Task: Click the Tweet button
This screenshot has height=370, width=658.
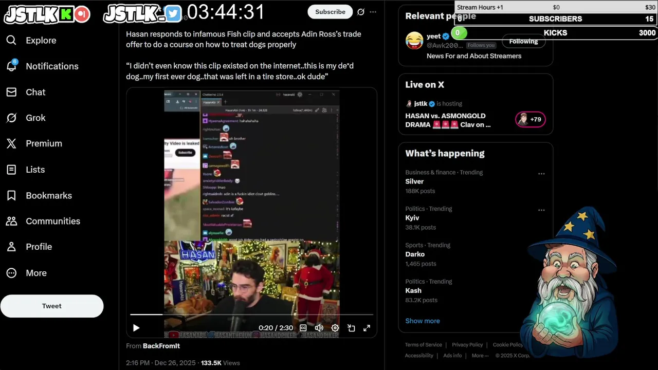Action: [51, 306]
